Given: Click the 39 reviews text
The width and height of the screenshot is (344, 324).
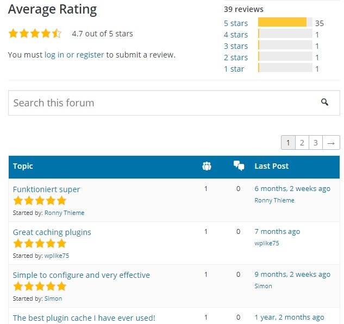Looking at the screenshot, I should (243, 9).
